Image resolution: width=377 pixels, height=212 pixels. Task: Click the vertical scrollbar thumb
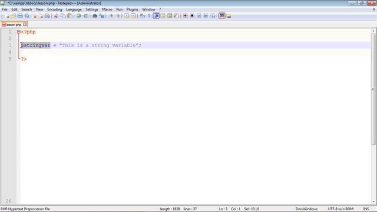coord(373,89)
